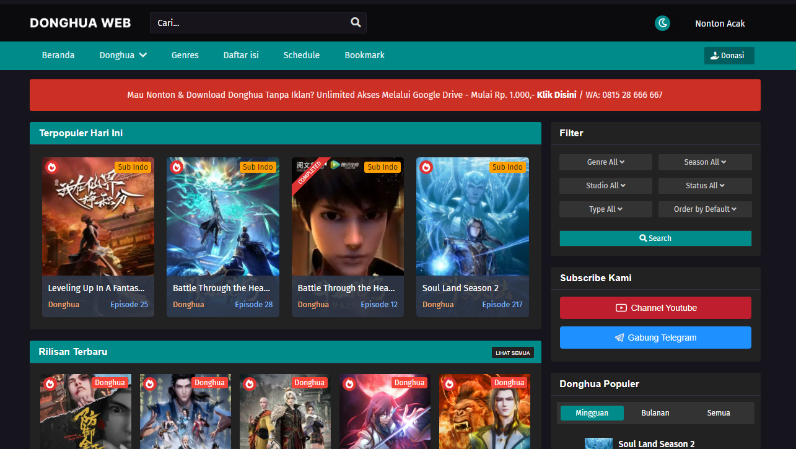Click the Gabung Telegram button

tap(655, 338)
